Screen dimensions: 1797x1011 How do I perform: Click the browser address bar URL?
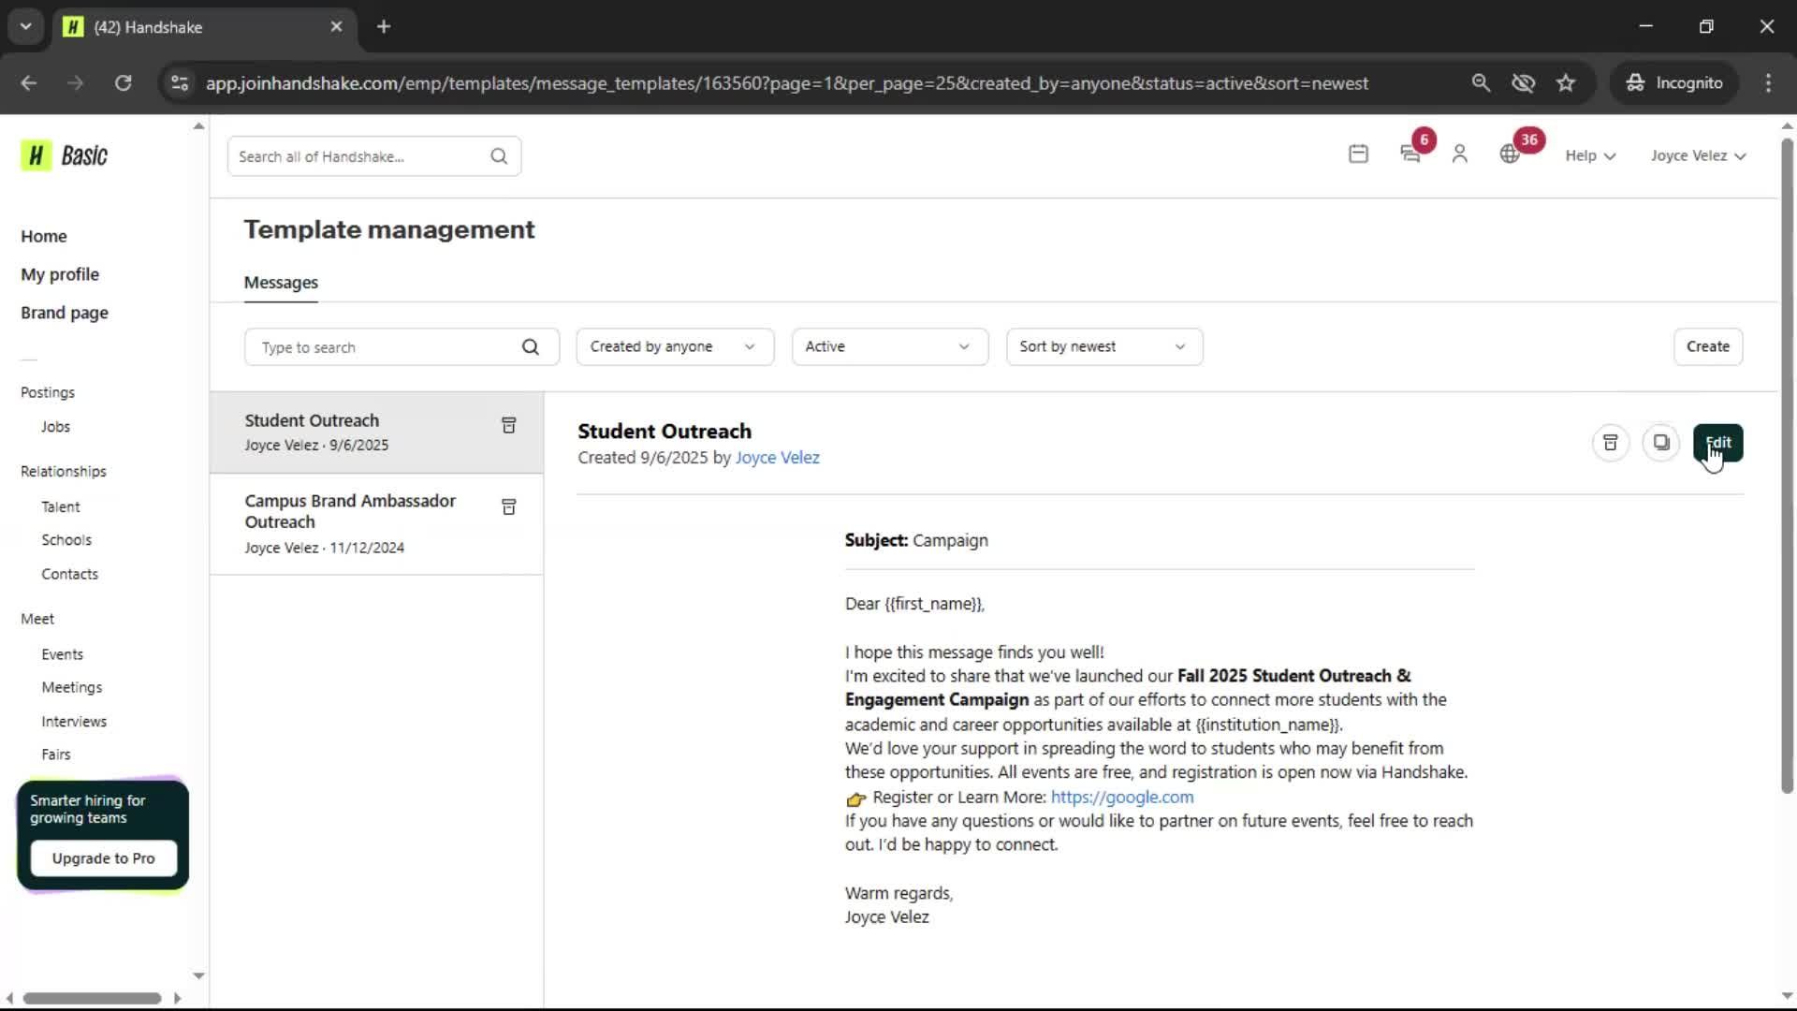(786, 83)
